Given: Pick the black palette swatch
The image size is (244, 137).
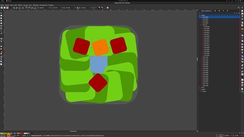Looking at the screenshot, I should pyautogui.click(x=32, y=133).
